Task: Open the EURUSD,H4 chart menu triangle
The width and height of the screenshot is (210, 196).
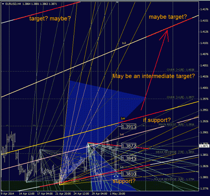Action: point(3,4)
